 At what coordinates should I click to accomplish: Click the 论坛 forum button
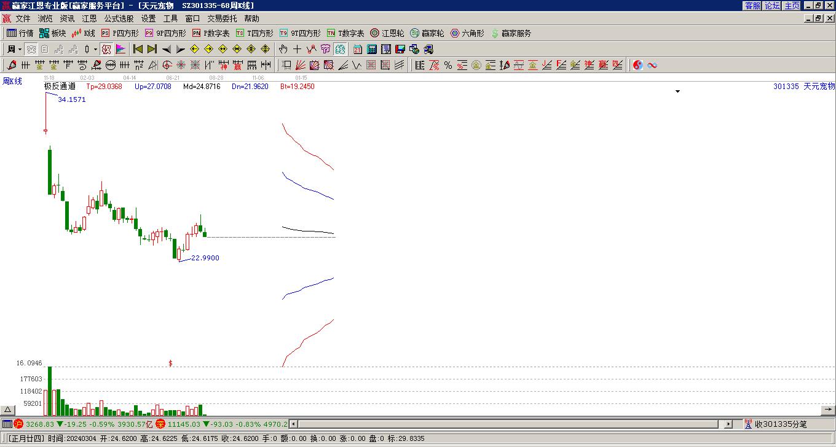coord(772,6)
